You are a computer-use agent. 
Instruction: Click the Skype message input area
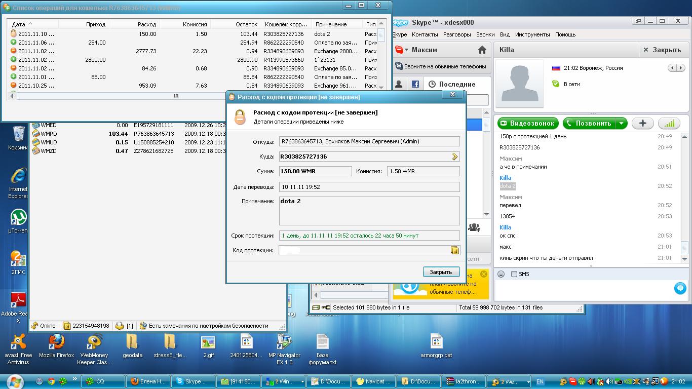tap(583, 290)
